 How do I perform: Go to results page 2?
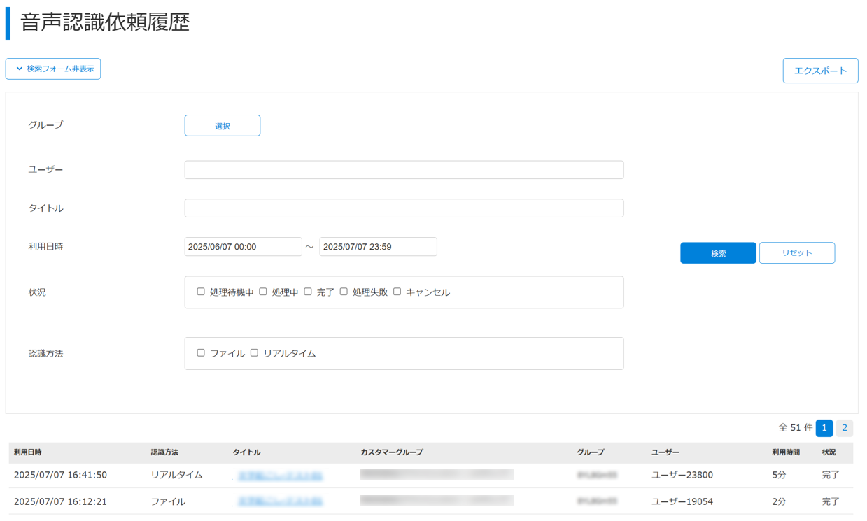point(844,428)
